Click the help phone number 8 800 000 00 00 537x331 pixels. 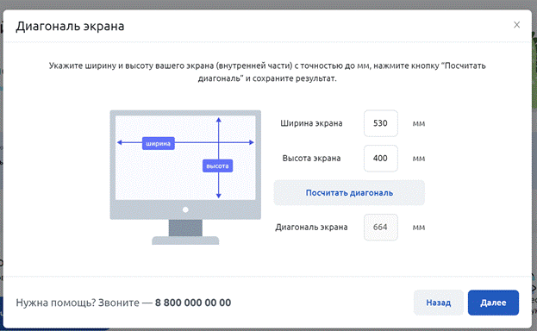pyautogui.click(x=193, y=303)
